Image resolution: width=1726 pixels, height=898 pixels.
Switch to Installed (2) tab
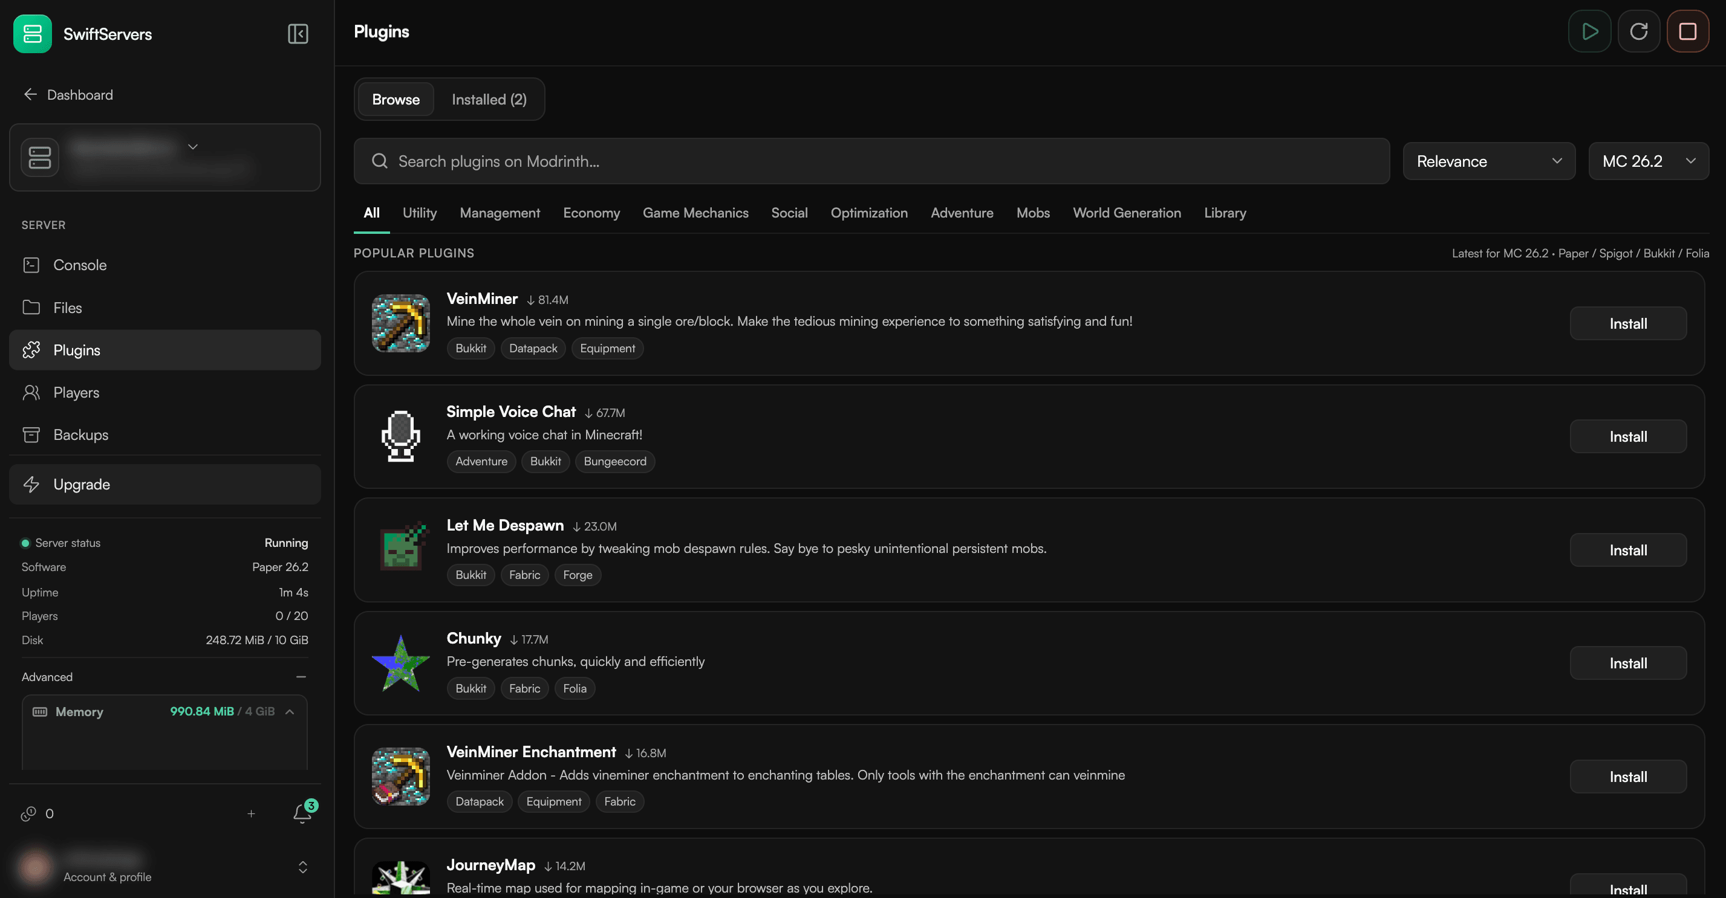click(489, 99)
